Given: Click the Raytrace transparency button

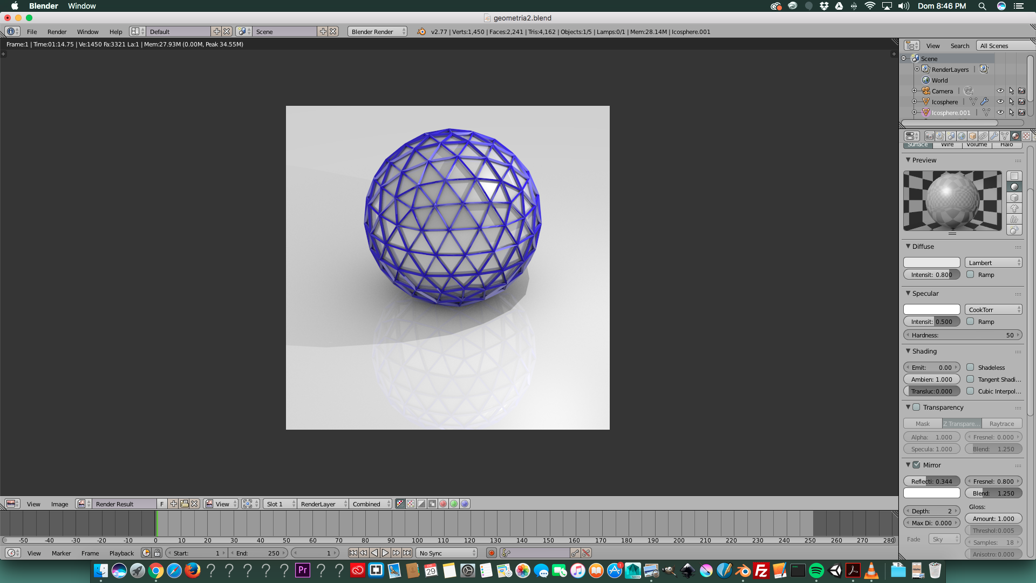Looking at the screenshot, I should point(1001,424).
